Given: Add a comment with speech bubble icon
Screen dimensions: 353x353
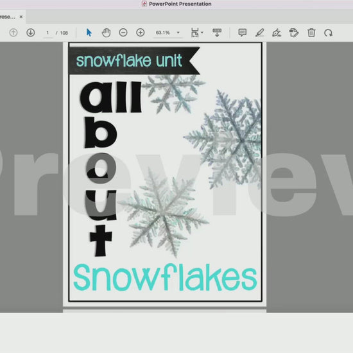Looking at the screenshot, I should click(x=242, y=33).
